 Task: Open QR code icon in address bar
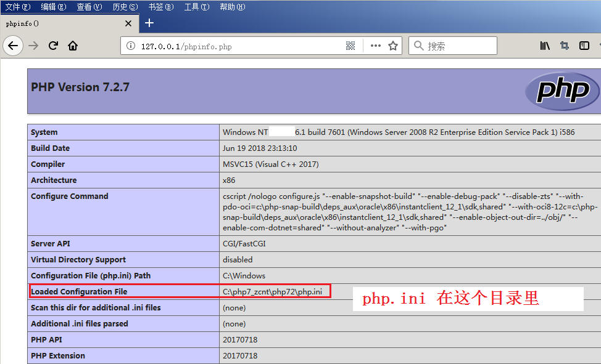pyautogui.click(x=350, y=46)
